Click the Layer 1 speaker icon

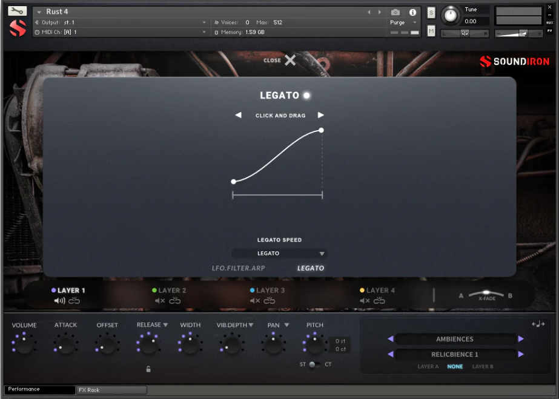click(x=59, y=301)
